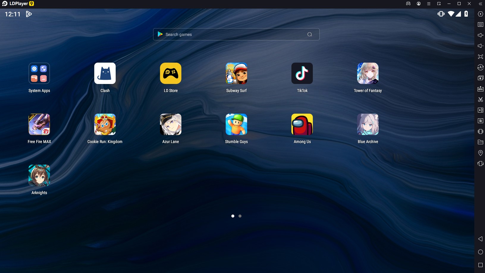Open Blue Archive

(368, 124)
